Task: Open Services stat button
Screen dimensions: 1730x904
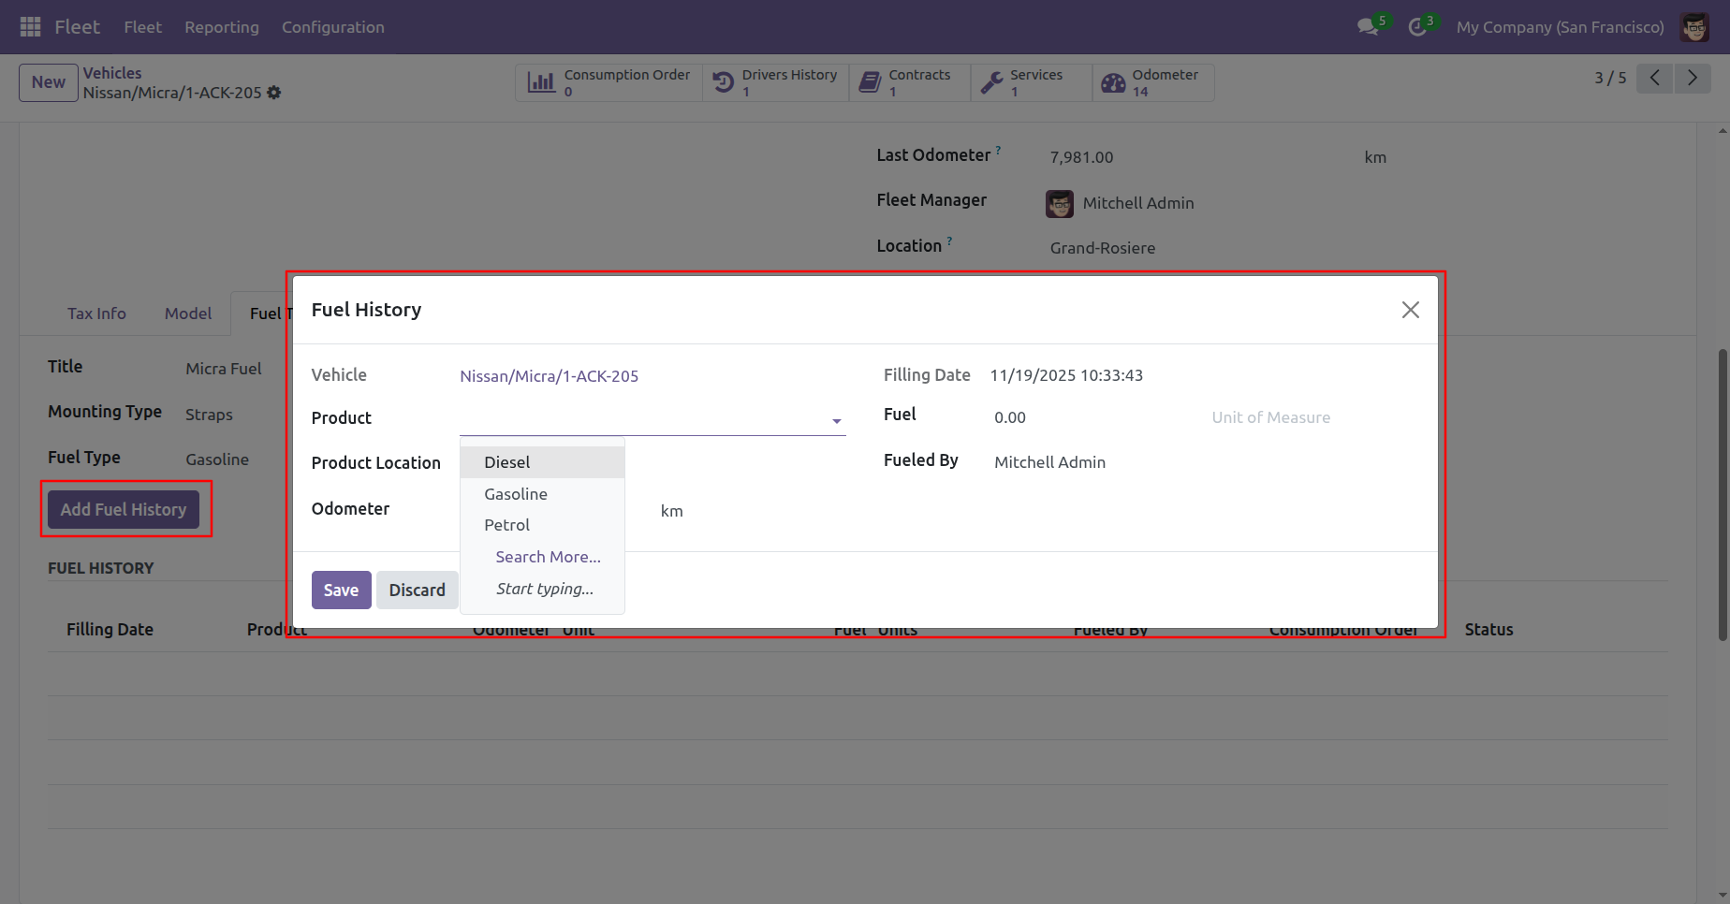Action: [x=1032, y=82]
